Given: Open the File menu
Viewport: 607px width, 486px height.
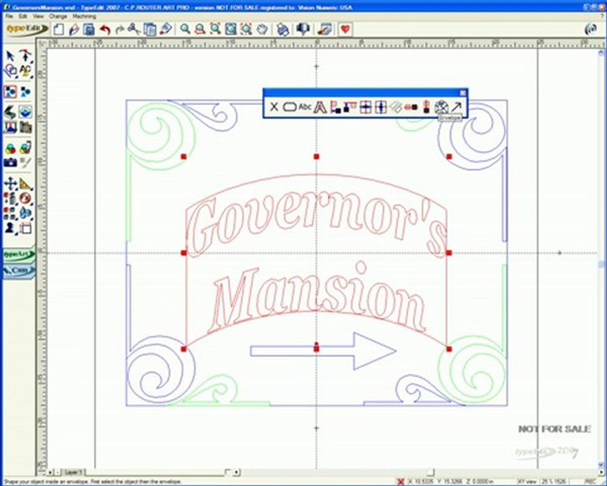Looking at the screenshot, I should (9, 15).
